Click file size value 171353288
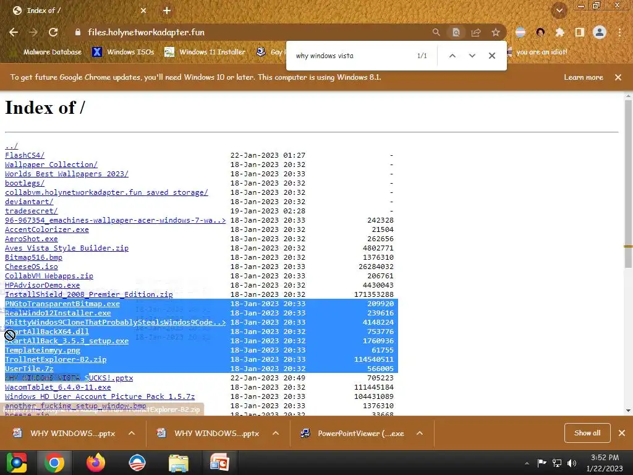Viewport: 633px width, 475px height. [x=374, y=294]
